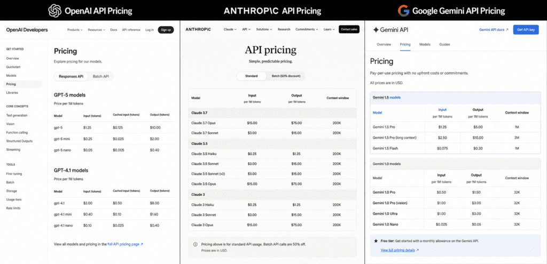The image size is (547, 264).
Task: Open the API reference link
Action: click(131, 30)
